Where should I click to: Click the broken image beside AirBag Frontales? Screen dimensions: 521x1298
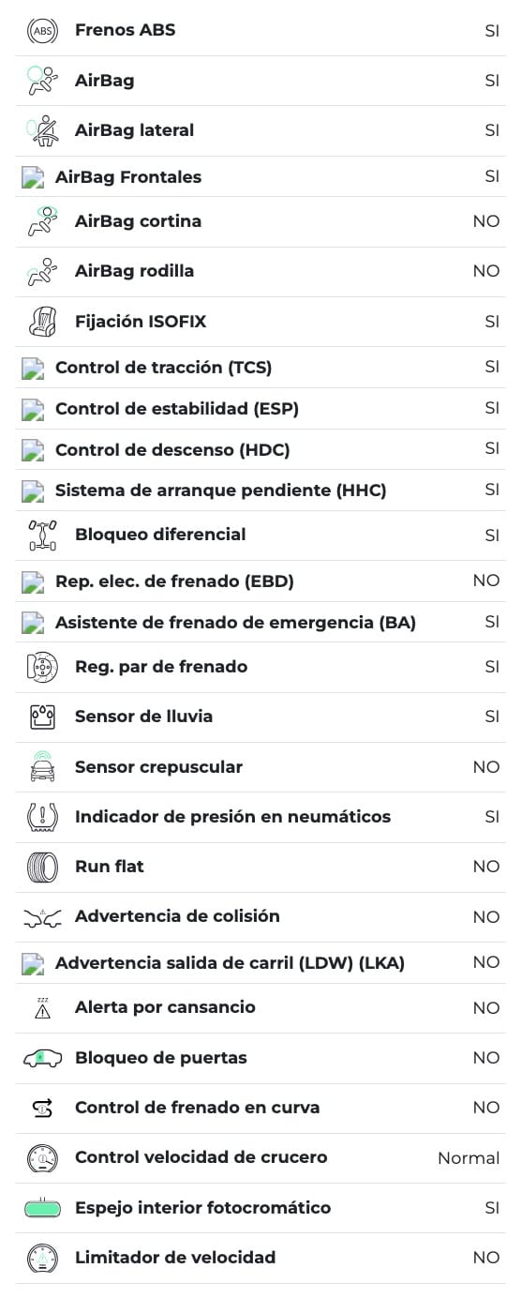[33, 177]
